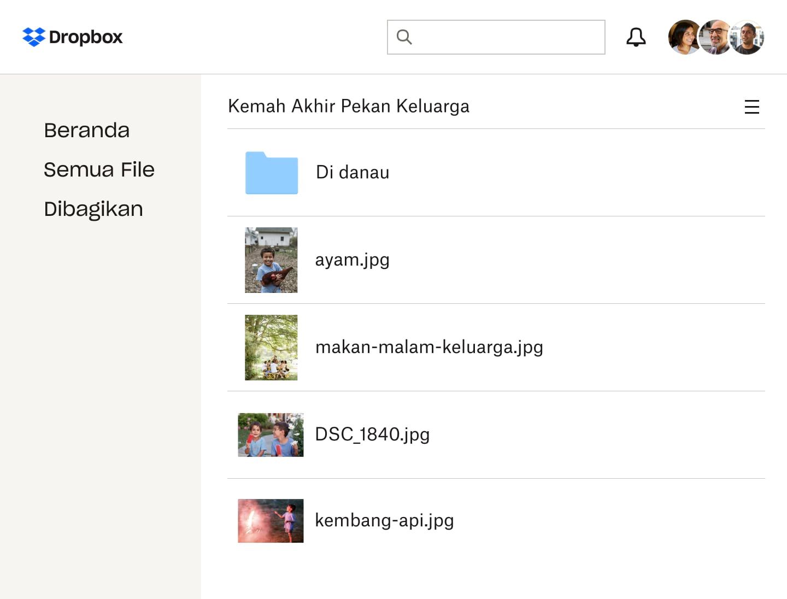Switch to Semua File section
Image resolution: width=787 pixels, height=599 pixels.
[x=99, y=169]
